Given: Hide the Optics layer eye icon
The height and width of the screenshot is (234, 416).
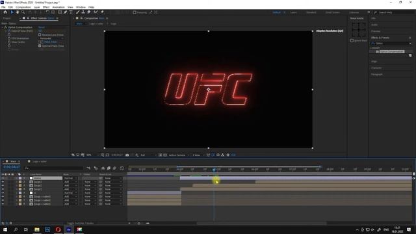Looking at the screenshot, I should 3,178.
